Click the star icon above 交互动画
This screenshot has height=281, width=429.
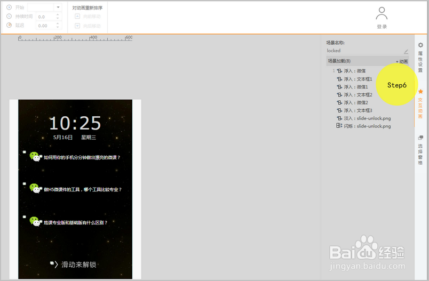point(420,91)
